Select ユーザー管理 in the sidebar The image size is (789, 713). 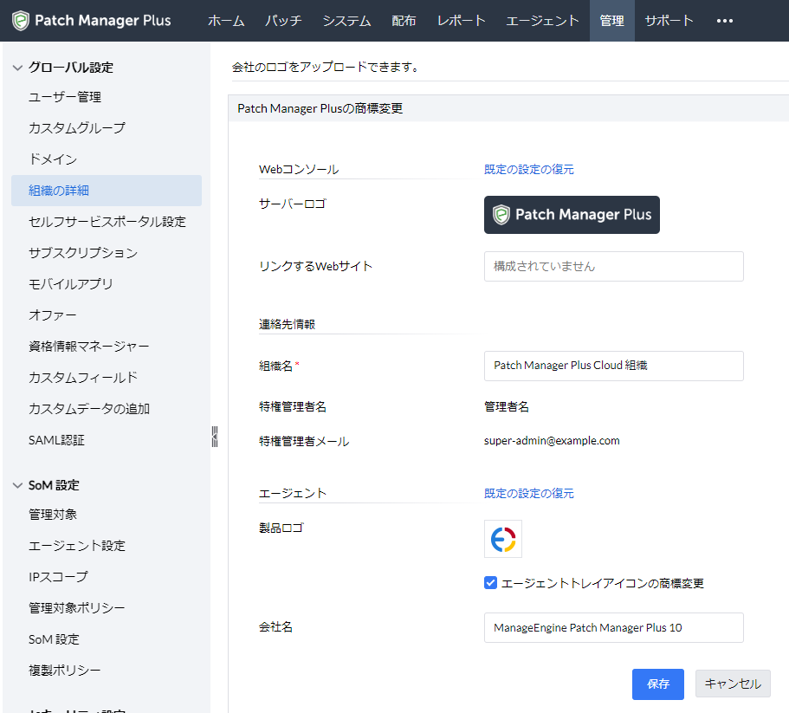click(65, 97)
